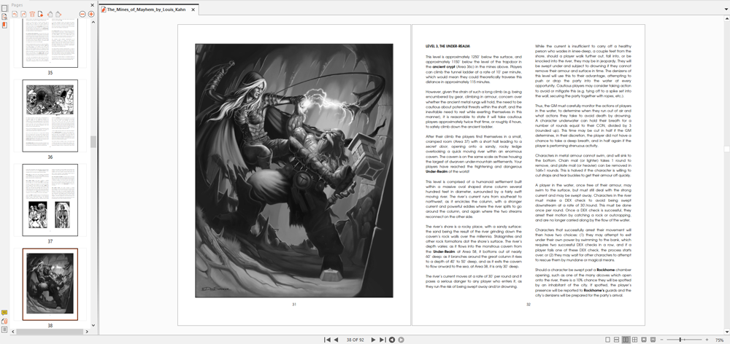Shrink thumbnails with the minus icon
This screenshot has width=730, height=344.
(82, 14)
